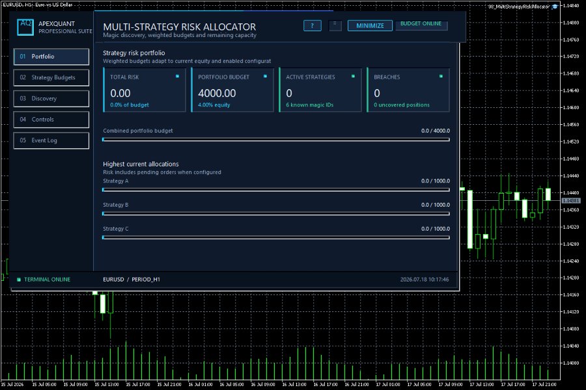This screenshot has height=390, width=586.
Task: Click the Strategy B label
Action: click(x=115, y=205)
